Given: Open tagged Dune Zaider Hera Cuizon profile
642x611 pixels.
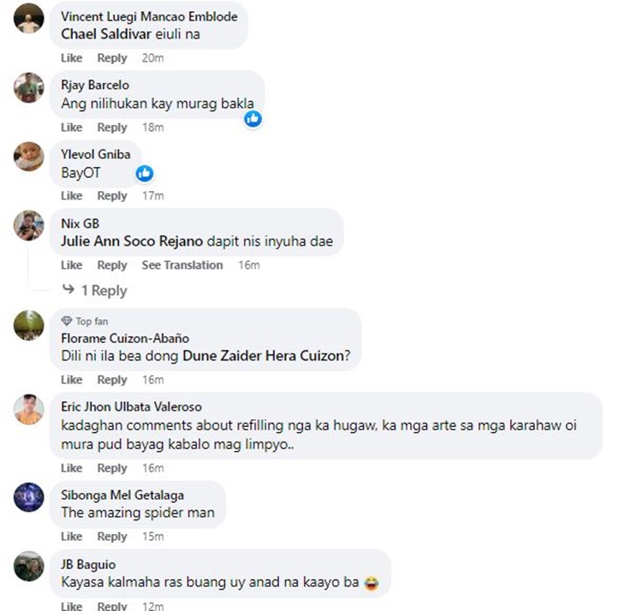Looking at the screenshot, I should point(263,356).
